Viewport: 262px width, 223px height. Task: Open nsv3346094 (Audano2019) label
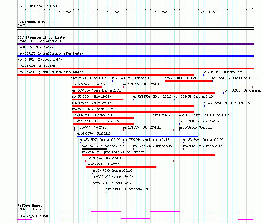tap(203, 140)
